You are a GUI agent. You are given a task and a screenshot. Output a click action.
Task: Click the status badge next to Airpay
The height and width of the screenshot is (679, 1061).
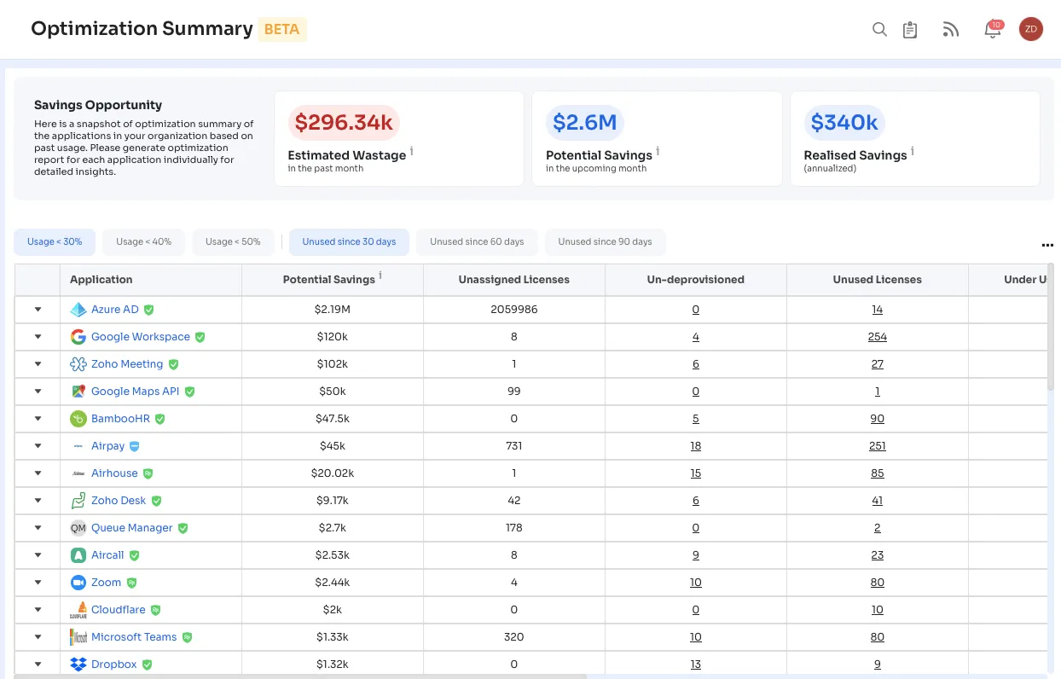(x=135, y=446)
